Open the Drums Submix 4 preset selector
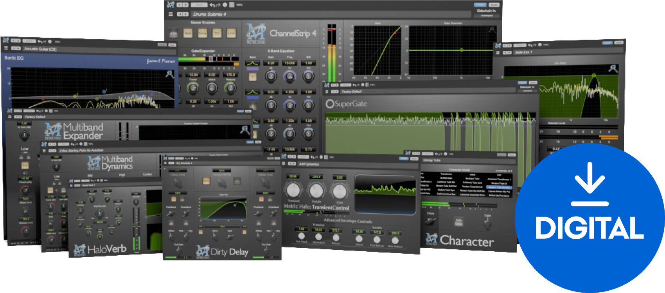The image size is (665, 293). click(331, 14)
